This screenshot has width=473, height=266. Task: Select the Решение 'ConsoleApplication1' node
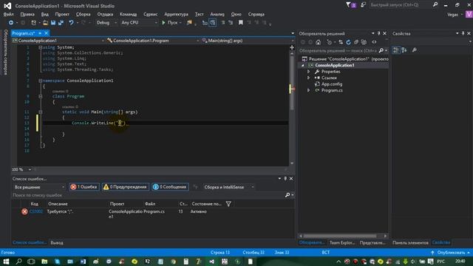(345, 59)
